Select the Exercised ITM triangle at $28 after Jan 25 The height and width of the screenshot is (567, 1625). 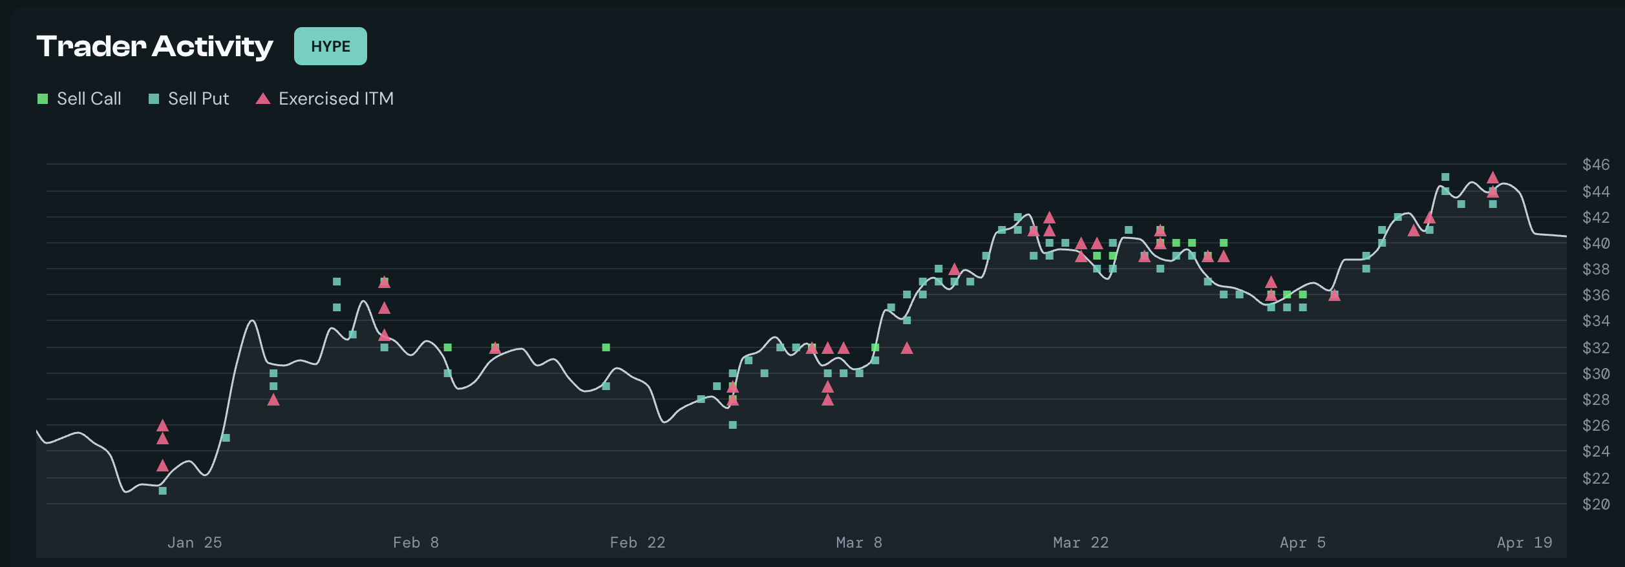pyautogui.click(x=273, y=400)
